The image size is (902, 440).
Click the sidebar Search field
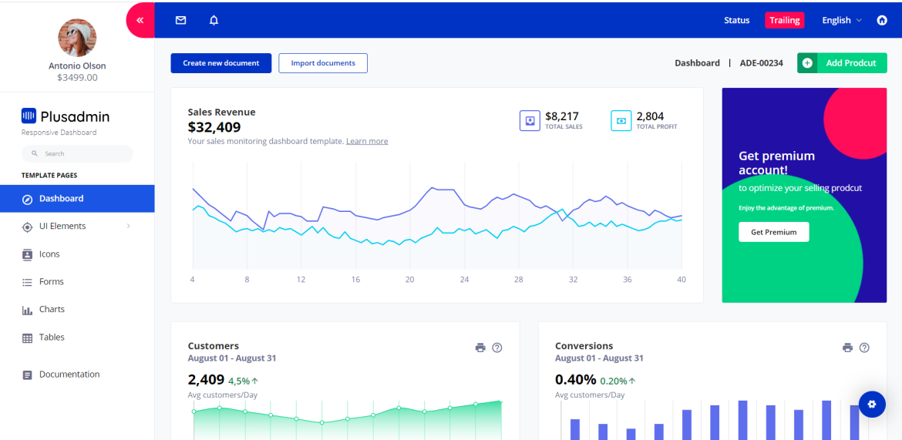pyautogui.click(x=77, y=153)
